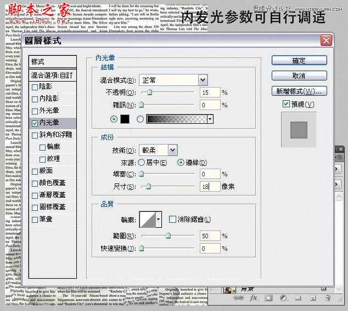Click the 雜訊 noise value field
348x311 pixels.
point(210,105)
